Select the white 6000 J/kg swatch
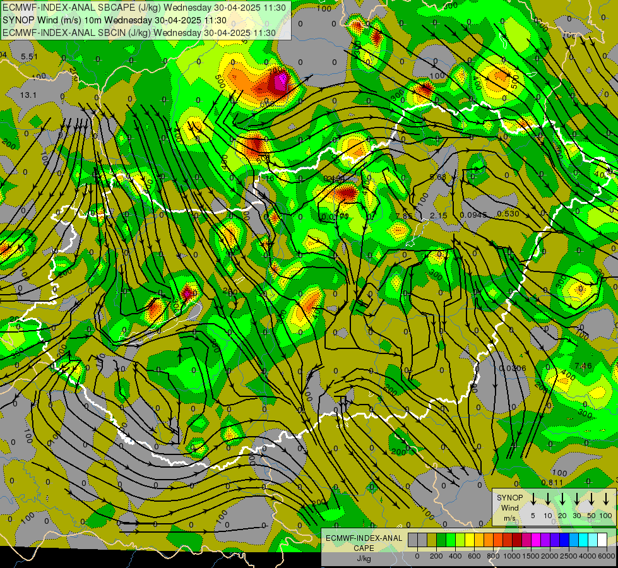Viewport: 618px width, 568px height. point(602,540)
